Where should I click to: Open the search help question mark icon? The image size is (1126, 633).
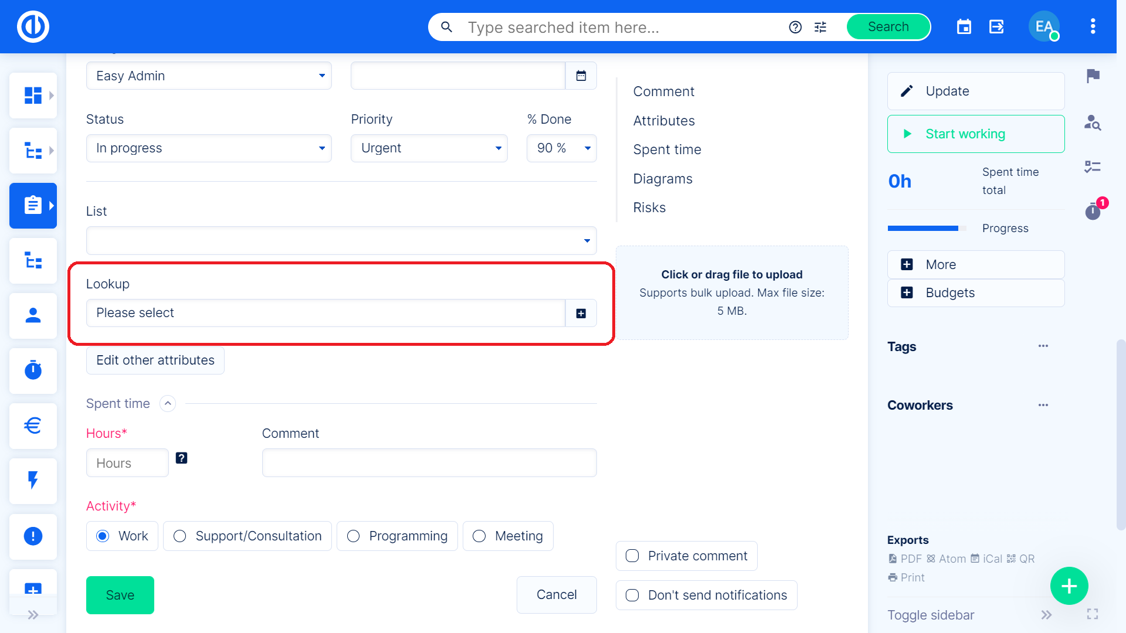pos(795,27)
